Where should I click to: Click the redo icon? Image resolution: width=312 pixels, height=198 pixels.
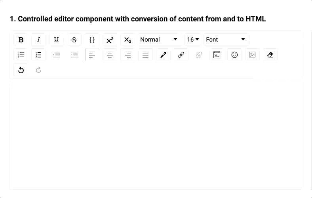(x=38, y=70)
